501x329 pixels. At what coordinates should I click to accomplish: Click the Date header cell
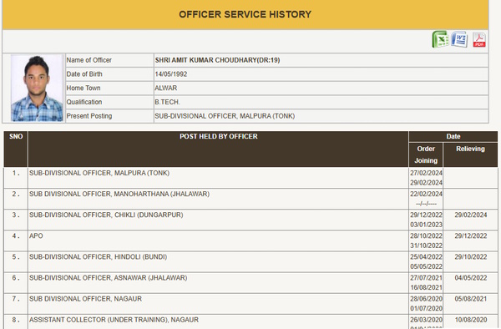(x=453, y=136)
